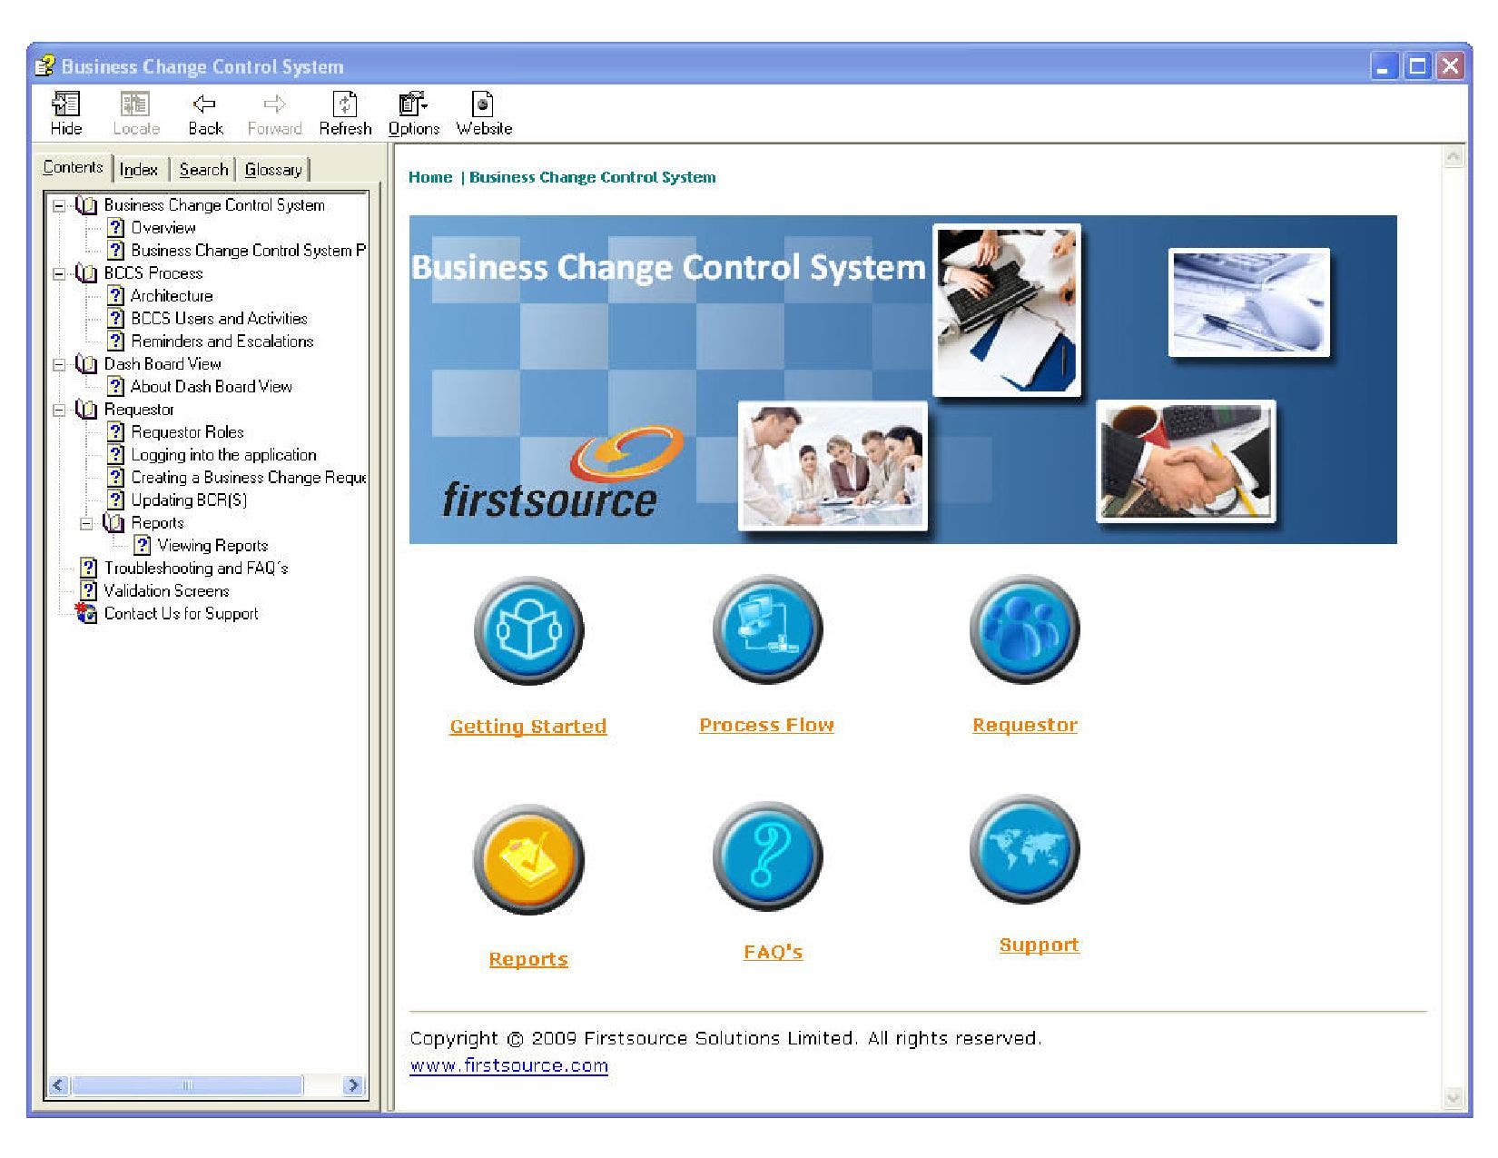The width and height of the screenshot is (1498, 1158).
Task: Collapse the BCCS Process tree node
Action: click(x=59, y=273)
